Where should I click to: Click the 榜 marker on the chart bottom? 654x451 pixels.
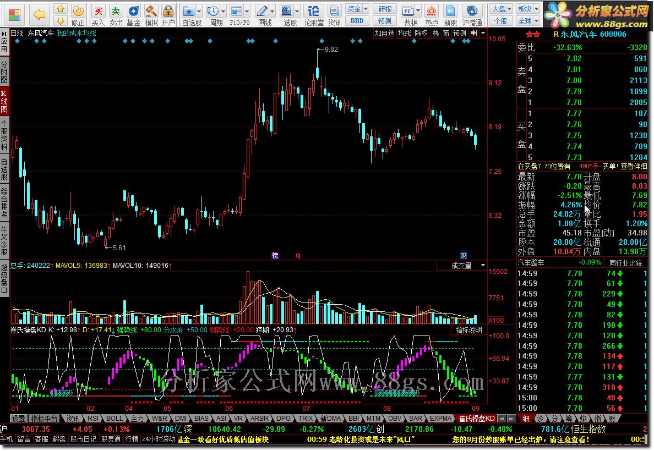coord(275,256)
